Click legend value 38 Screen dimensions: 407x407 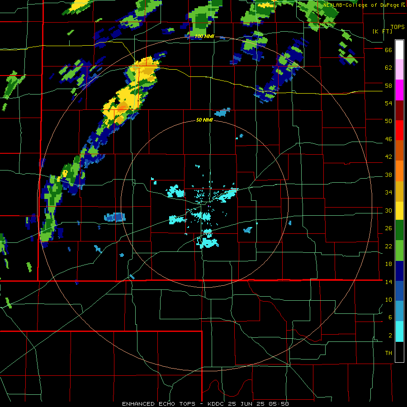click(388, 175)
